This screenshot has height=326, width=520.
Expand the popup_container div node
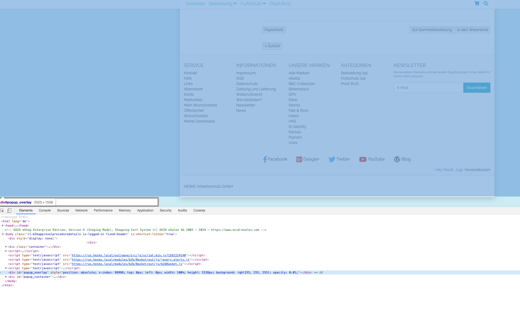[x=6, y=277]
